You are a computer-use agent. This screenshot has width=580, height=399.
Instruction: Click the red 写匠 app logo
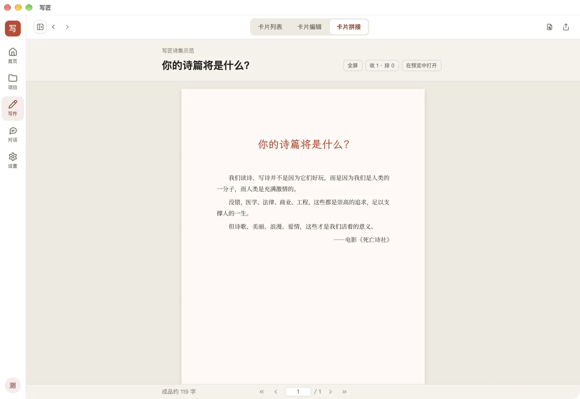tap(13, 28)
